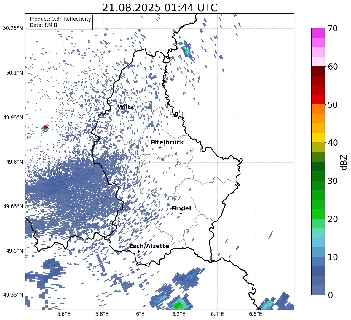Click the colorbar label 20
This screenshot has height=320, width=351.
332,219
